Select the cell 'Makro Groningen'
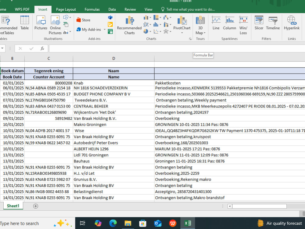This screenshot has width=305, height=229. tap(113, 125)
